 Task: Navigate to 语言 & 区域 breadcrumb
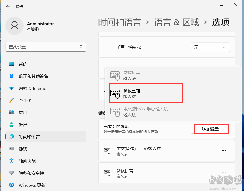(x=177, y=22)
